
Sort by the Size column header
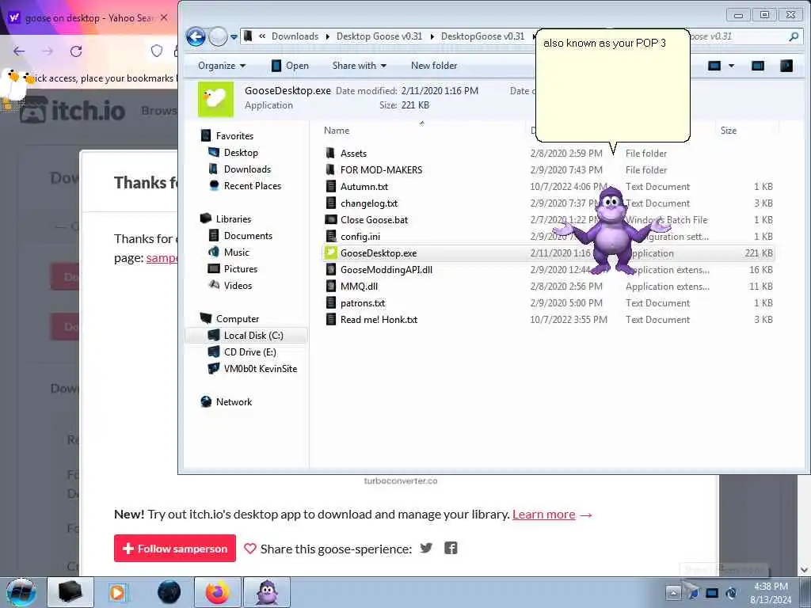729,131
